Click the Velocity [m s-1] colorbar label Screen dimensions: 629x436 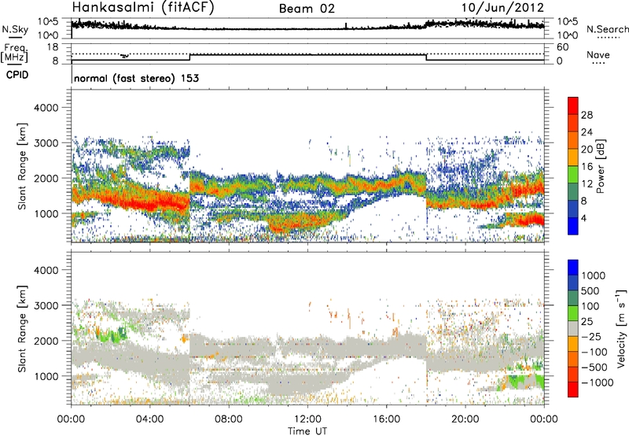(621, 328)
